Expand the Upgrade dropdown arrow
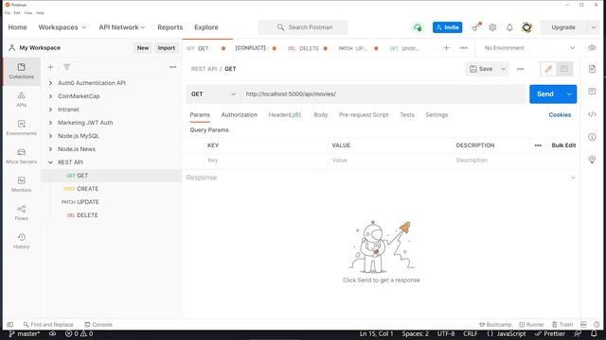 (594, 27)
